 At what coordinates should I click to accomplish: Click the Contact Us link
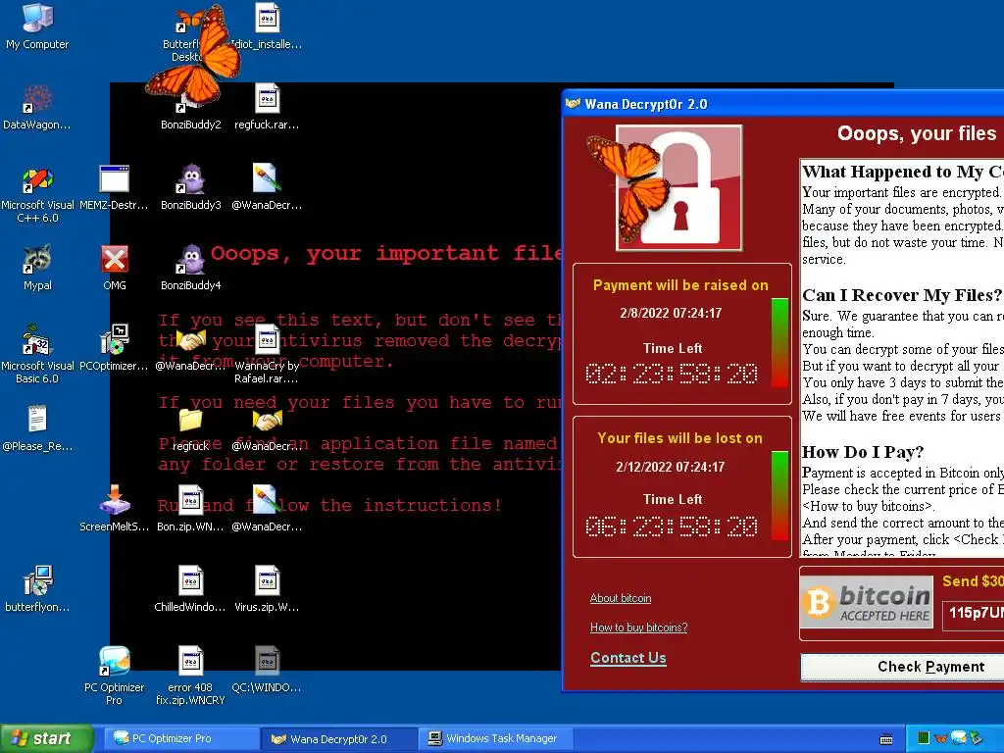point(628,658)
